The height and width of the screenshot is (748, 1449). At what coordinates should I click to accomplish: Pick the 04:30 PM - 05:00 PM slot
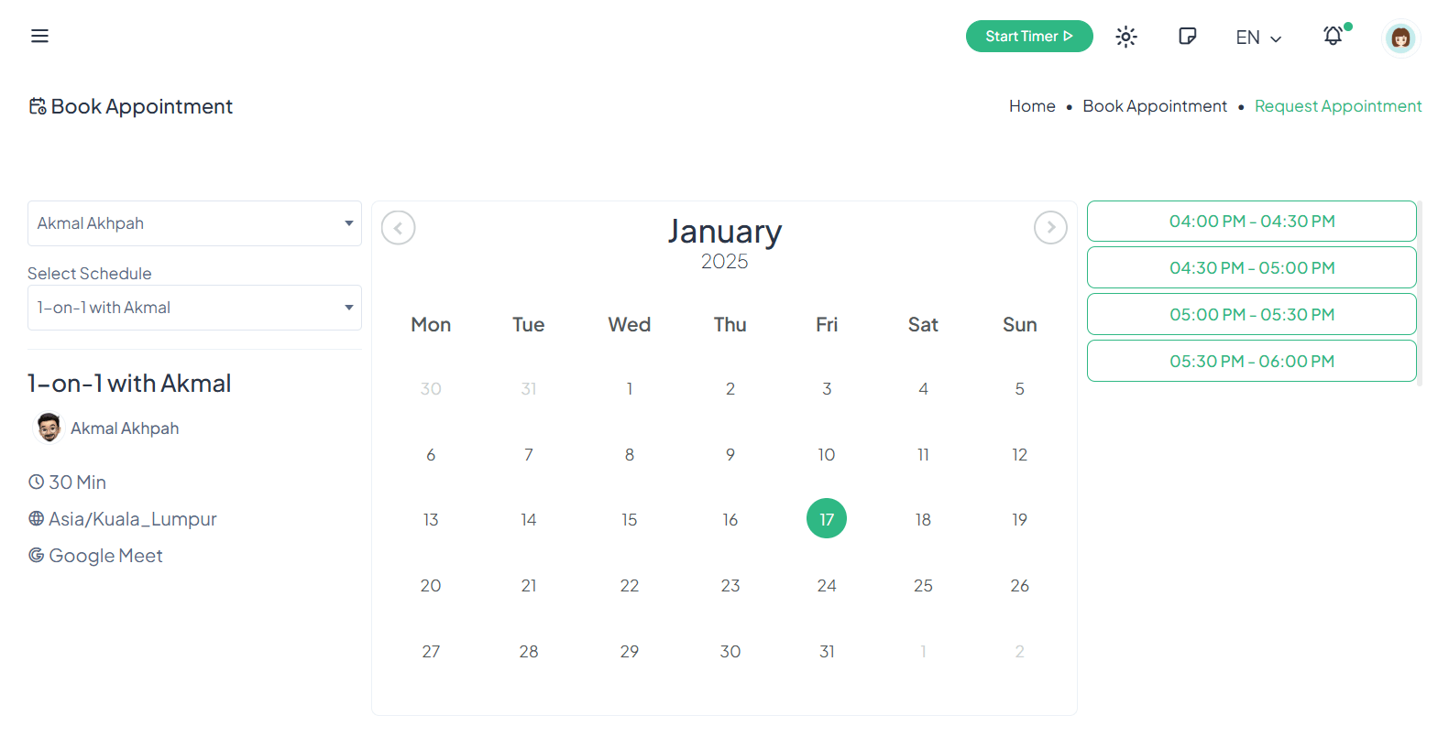pyautogui.click(x=1251, y=268)
